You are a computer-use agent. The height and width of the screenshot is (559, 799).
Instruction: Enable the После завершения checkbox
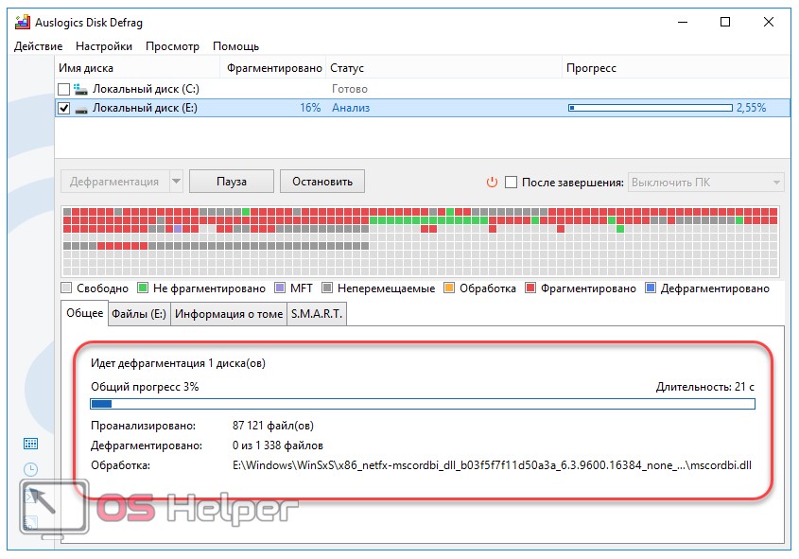(511, 183)
